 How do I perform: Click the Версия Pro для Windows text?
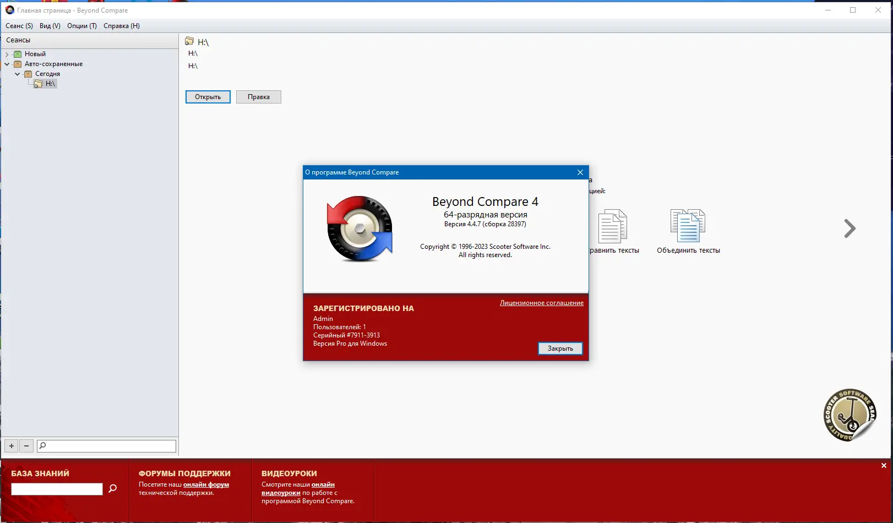pyautogui.click(x=350, y=344)
